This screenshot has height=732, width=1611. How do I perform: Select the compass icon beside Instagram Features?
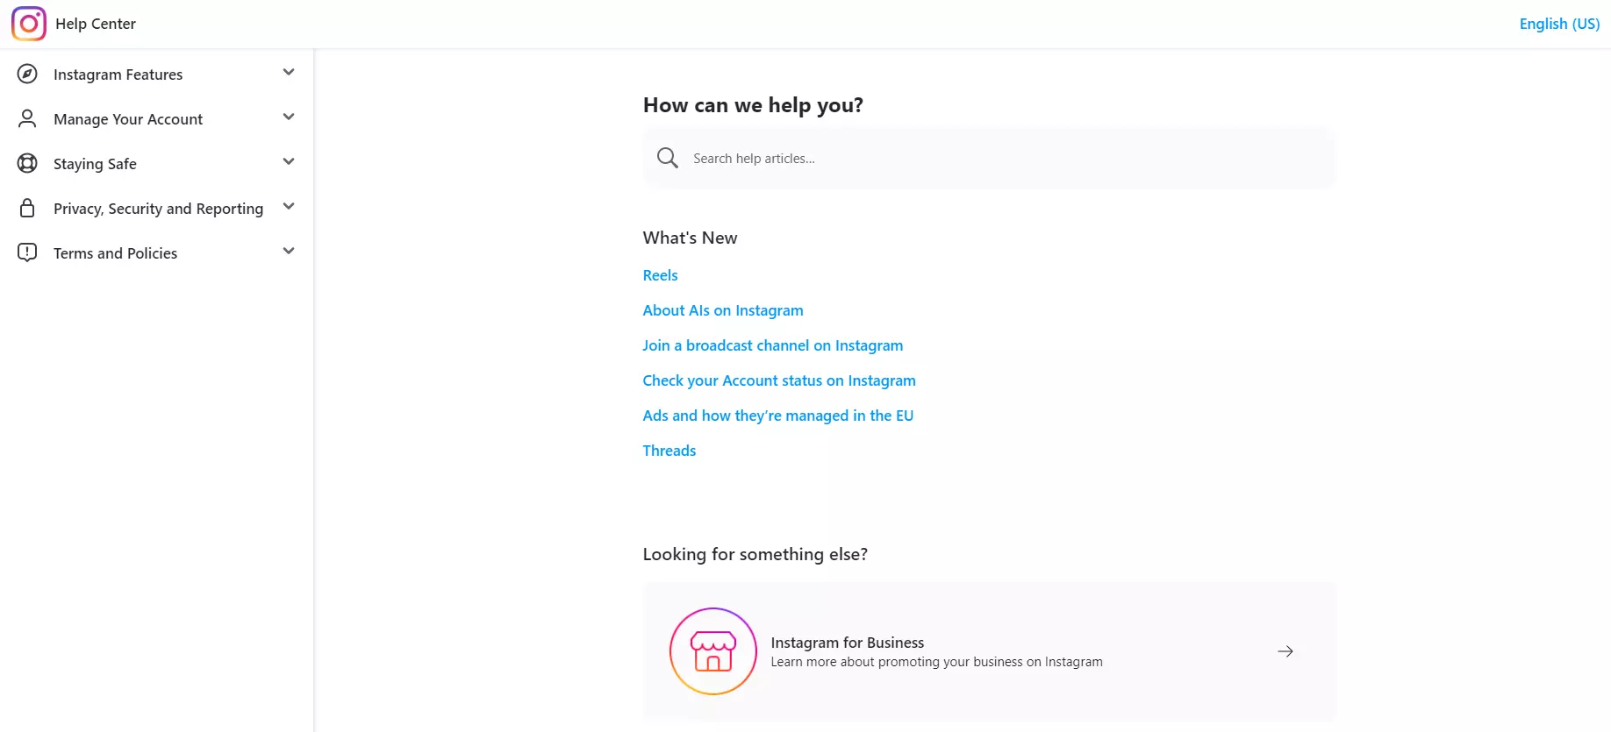(x=26, y=74)
